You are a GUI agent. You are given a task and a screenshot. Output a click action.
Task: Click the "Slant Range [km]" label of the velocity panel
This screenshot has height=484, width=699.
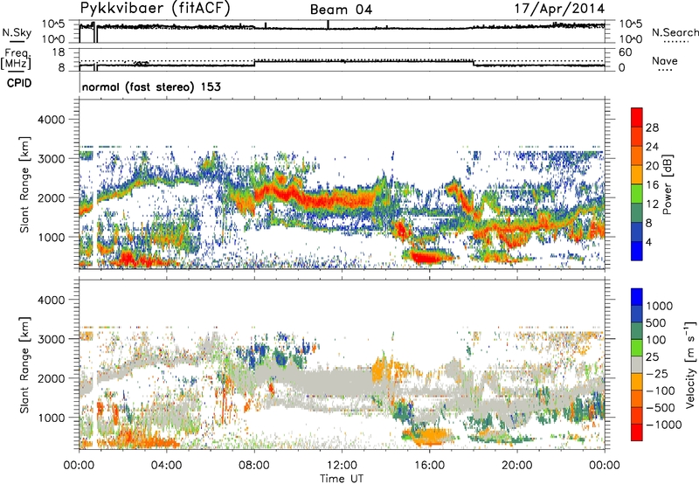(24, 365)
